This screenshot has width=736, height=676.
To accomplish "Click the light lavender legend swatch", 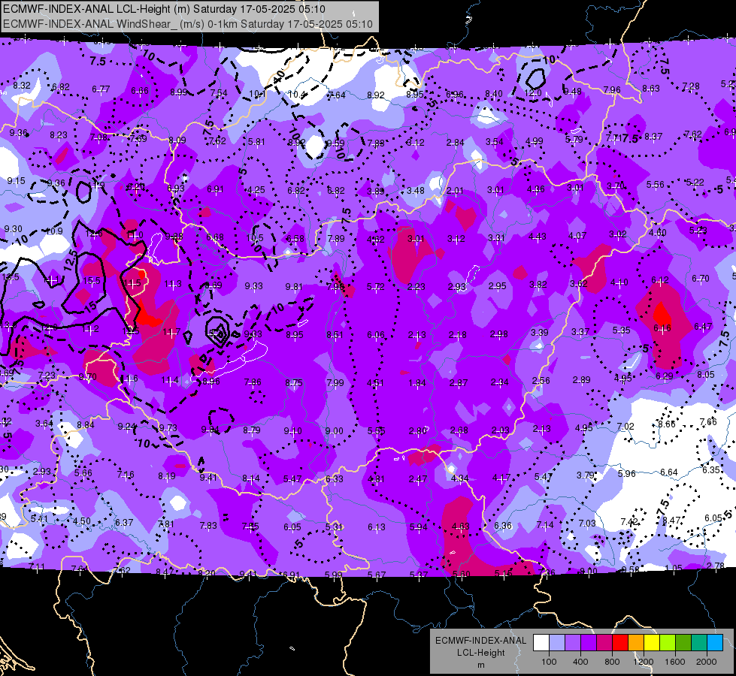I will pos(556,642).
